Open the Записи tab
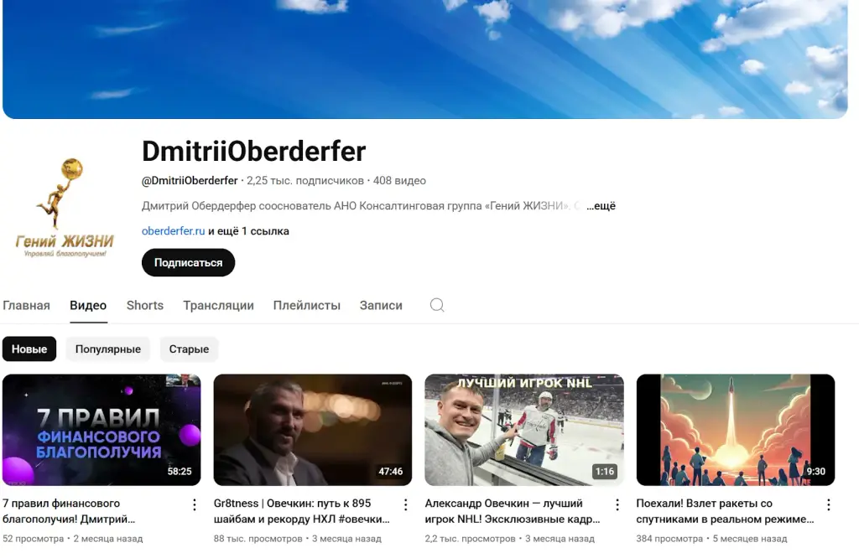 [381, 305]
